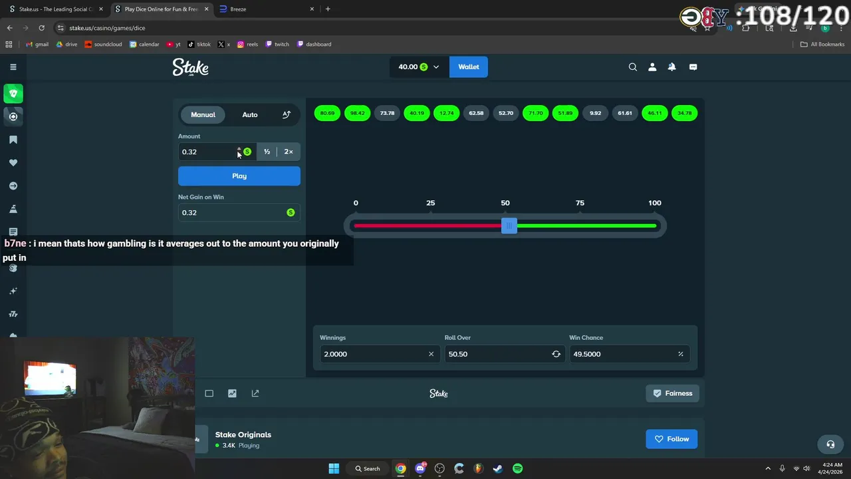
Task: Open Steam from the taskbar
Action: point(497,468)
